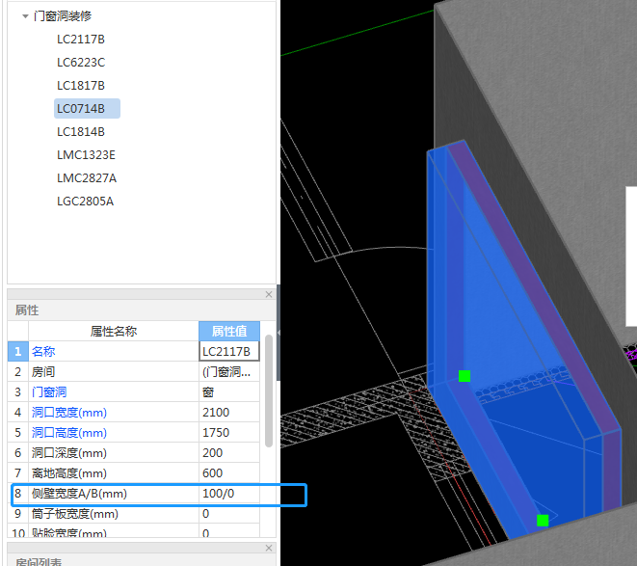
Task: Select LGC2805A in the component list
Action: pos(86,202)
